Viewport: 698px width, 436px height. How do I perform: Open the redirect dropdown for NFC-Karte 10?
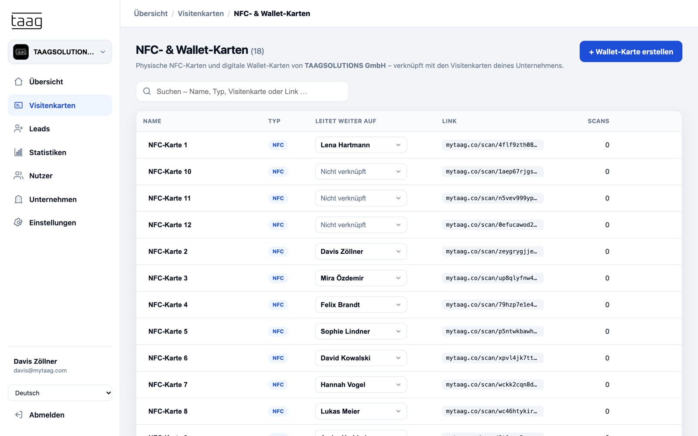click(x=361, y=171)
